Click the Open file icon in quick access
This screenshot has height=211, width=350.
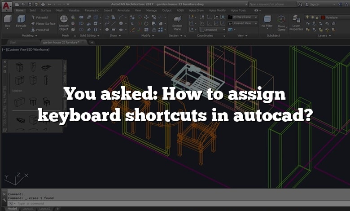(x=23, y=4)
